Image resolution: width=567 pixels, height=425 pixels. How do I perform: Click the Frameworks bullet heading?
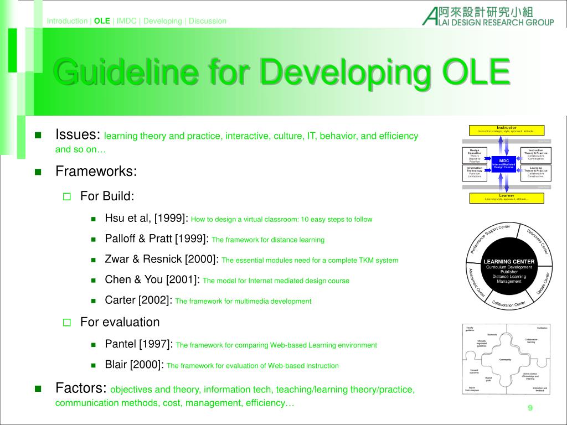coord(96,171)
